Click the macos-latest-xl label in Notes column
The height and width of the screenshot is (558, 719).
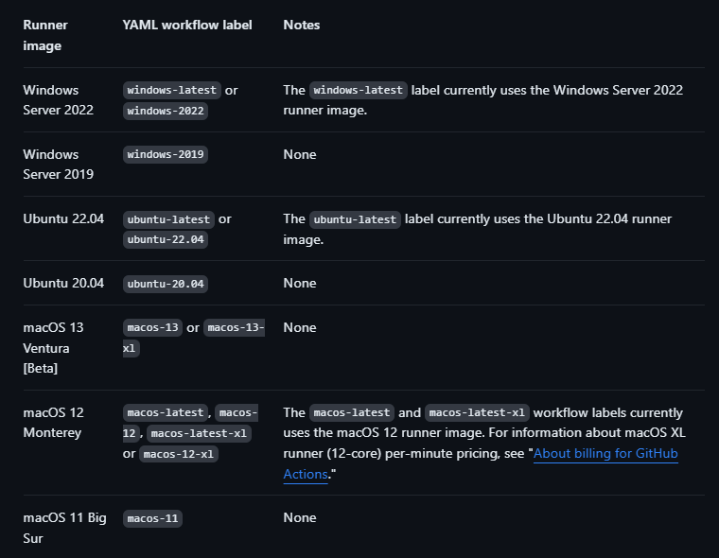click(477, 412)
